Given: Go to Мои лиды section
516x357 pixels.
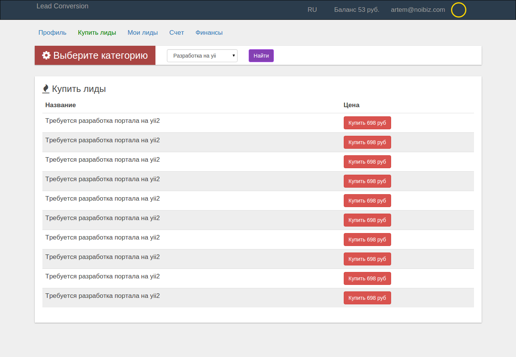Looking at the screenshot, I should (x=142, y=33).
